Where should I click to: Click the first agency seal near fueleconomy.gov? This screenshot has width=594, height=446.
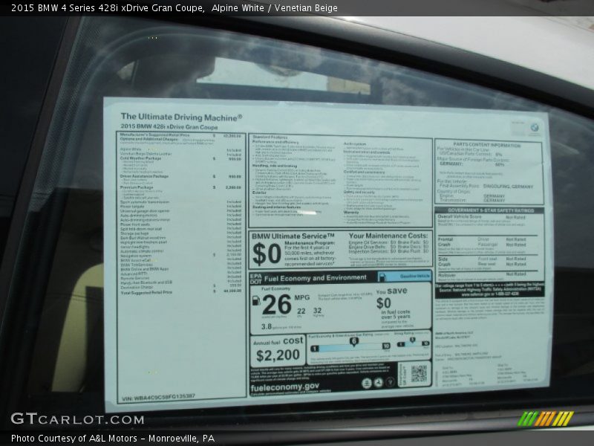coord(367,383)
